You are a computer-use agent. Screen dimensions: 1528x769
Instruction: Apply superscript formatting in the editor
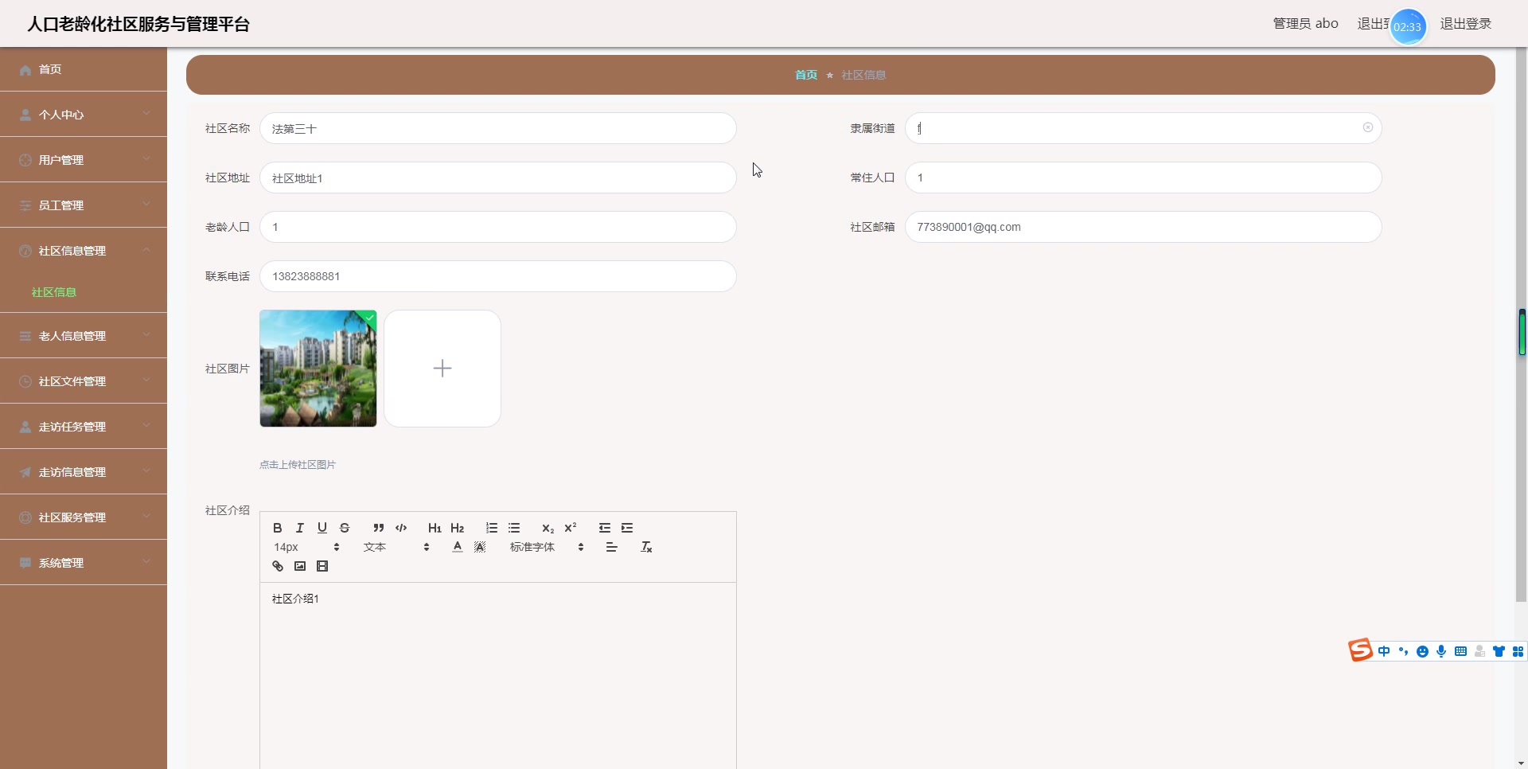pos(571,528)
